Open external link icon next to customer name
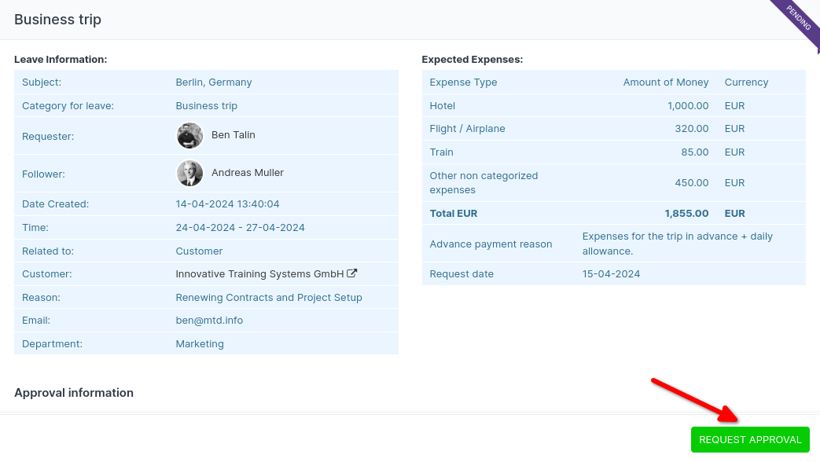This screenshot has width=820, height=462. tap(352, 273)
